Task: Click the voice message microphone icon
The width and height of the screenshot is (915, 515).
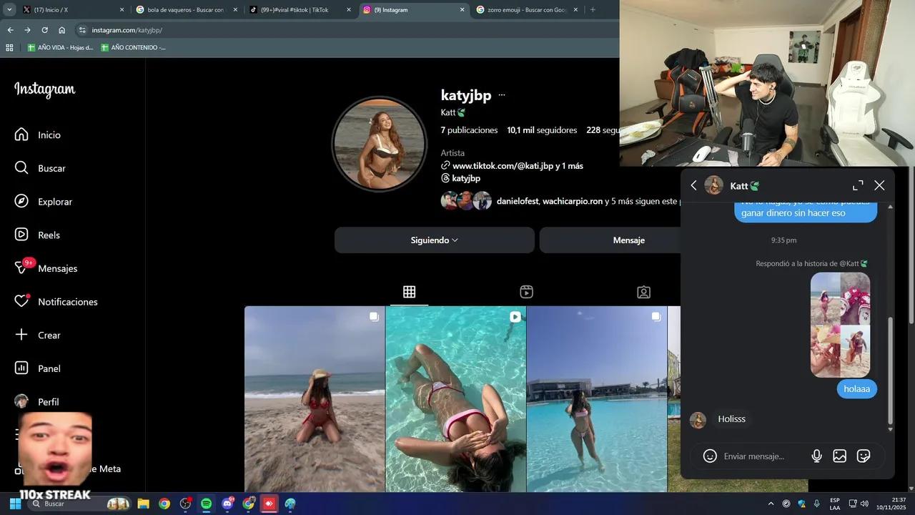Action: point(816,456)
